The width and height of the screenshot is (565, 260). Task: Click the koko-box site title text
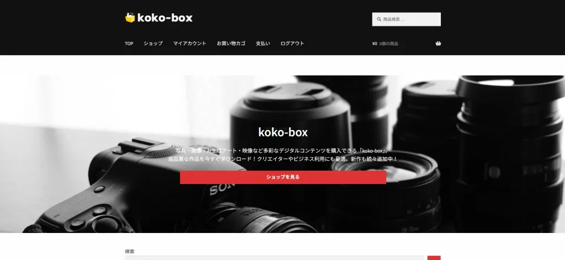165,18
